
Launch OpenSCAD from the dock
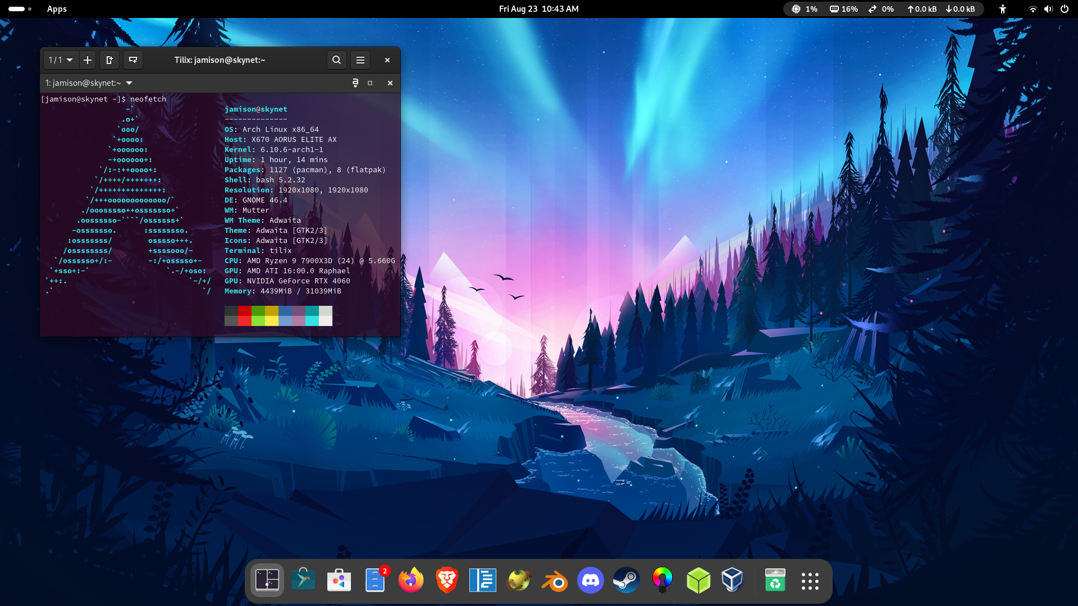519,580
